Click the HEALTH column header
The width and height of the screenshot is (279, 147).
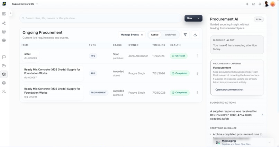175,45
